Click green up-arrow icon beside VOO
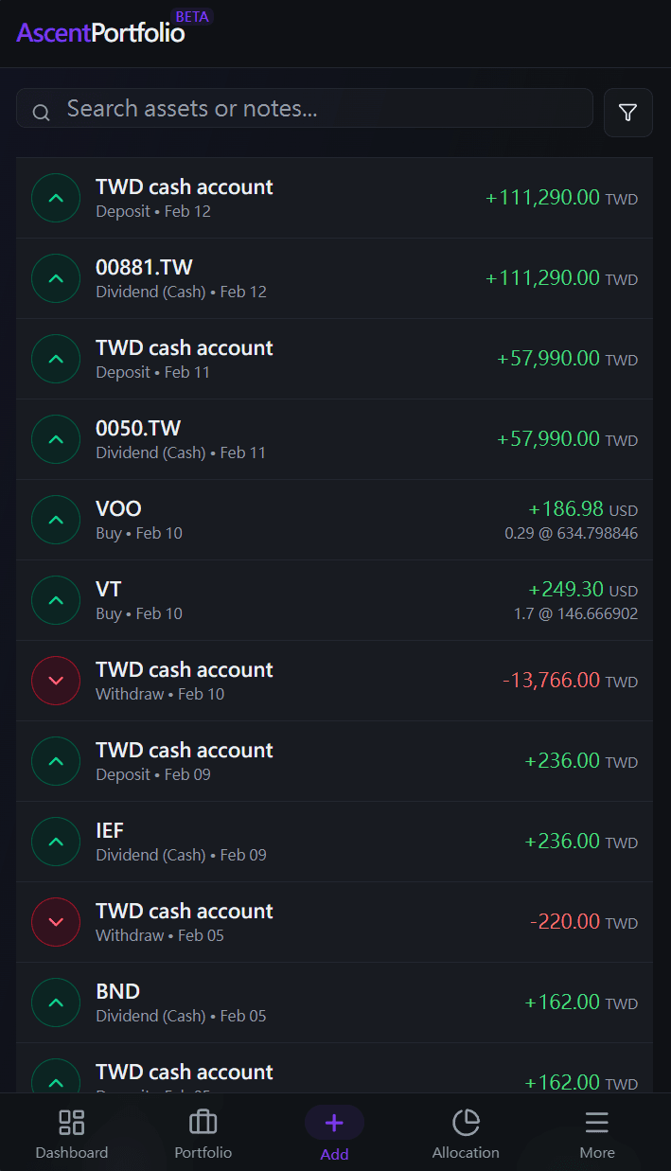 click(x=56, y=520)
